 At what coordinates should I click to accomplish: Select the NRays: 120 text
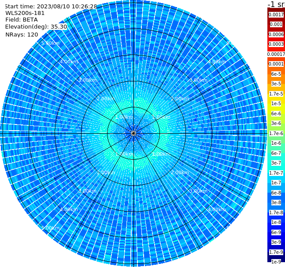coord(22,34)
